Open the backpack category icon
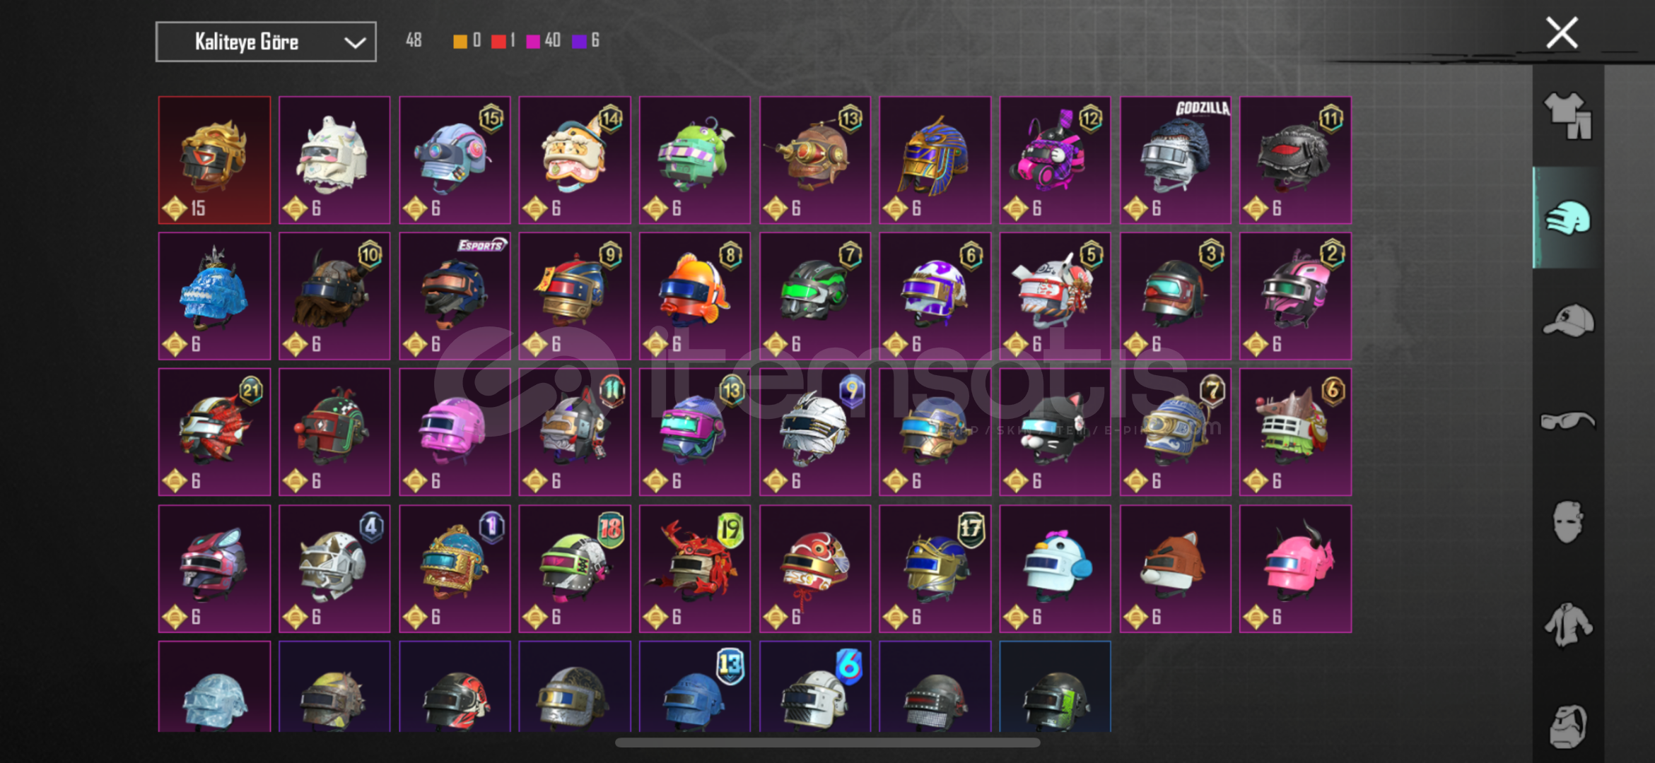1655x763 pixels. pos(1567,726)
